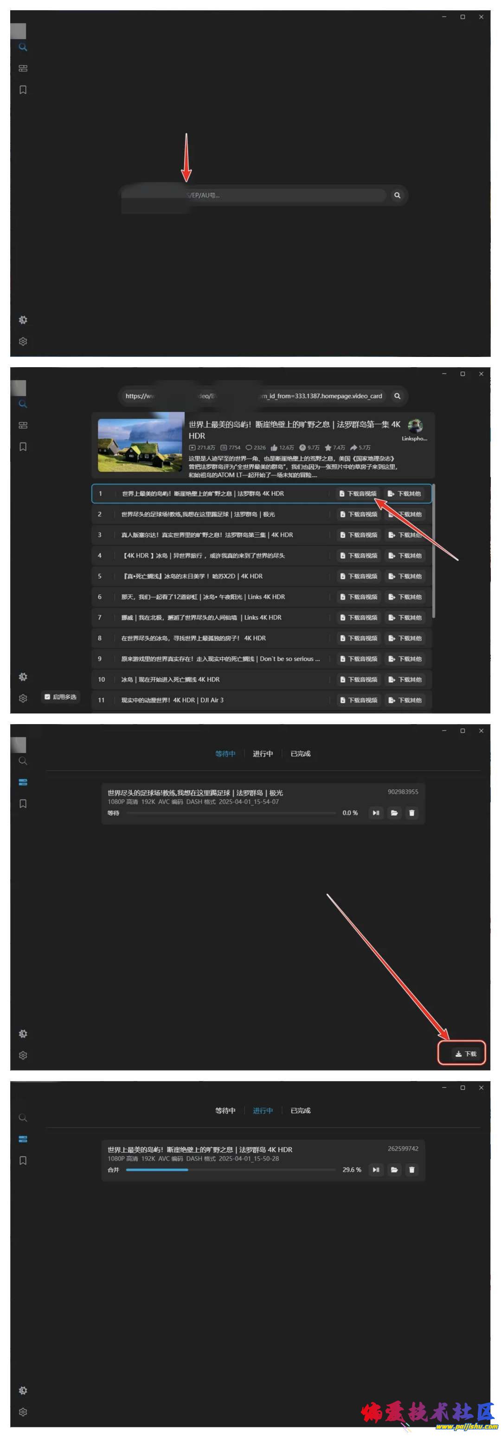Click 下载音视频 for video number 11
The image size is (501, 1438).
pyautogui.click(x=358, y=700)
